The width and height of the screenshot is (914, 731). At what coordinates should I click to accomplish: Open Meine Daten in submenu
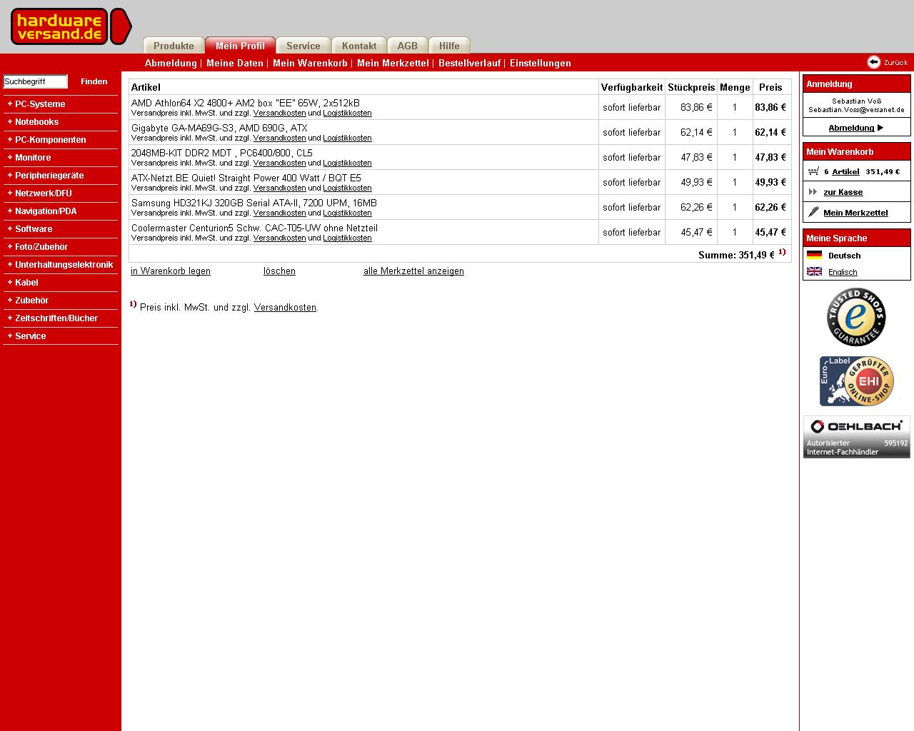pos(235,63)
